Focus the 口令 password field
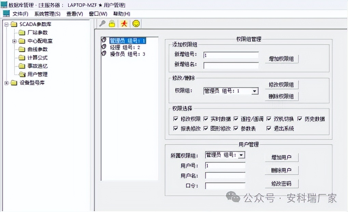This screenshot has width=348, height=212. [x=225, y=186]
